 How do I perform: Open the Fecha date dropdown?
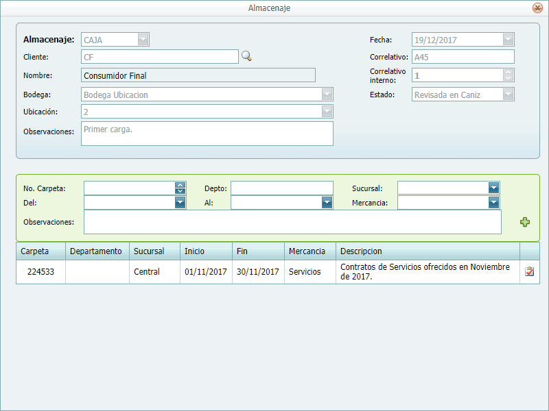click(508, 40)
